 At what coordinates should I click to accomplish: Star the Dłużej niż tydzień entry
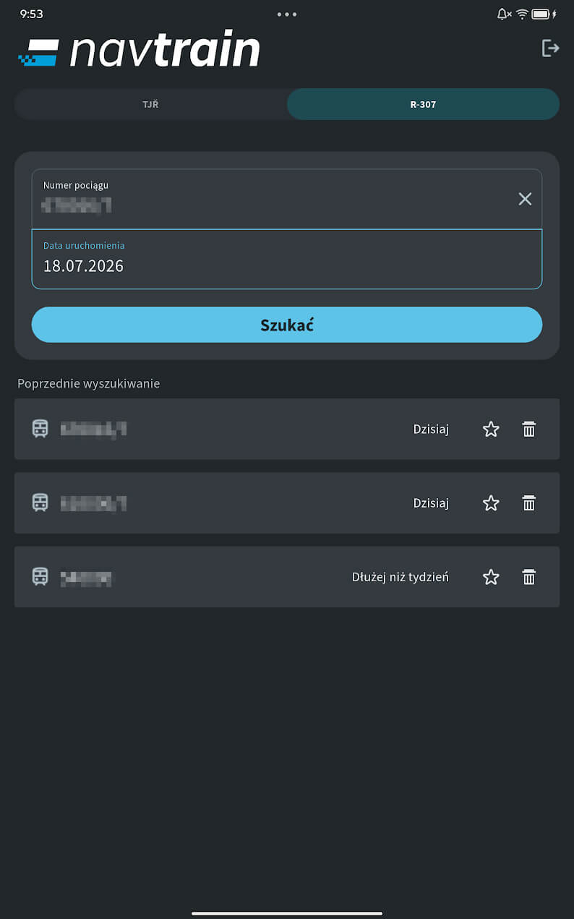[x=491, y=577]
